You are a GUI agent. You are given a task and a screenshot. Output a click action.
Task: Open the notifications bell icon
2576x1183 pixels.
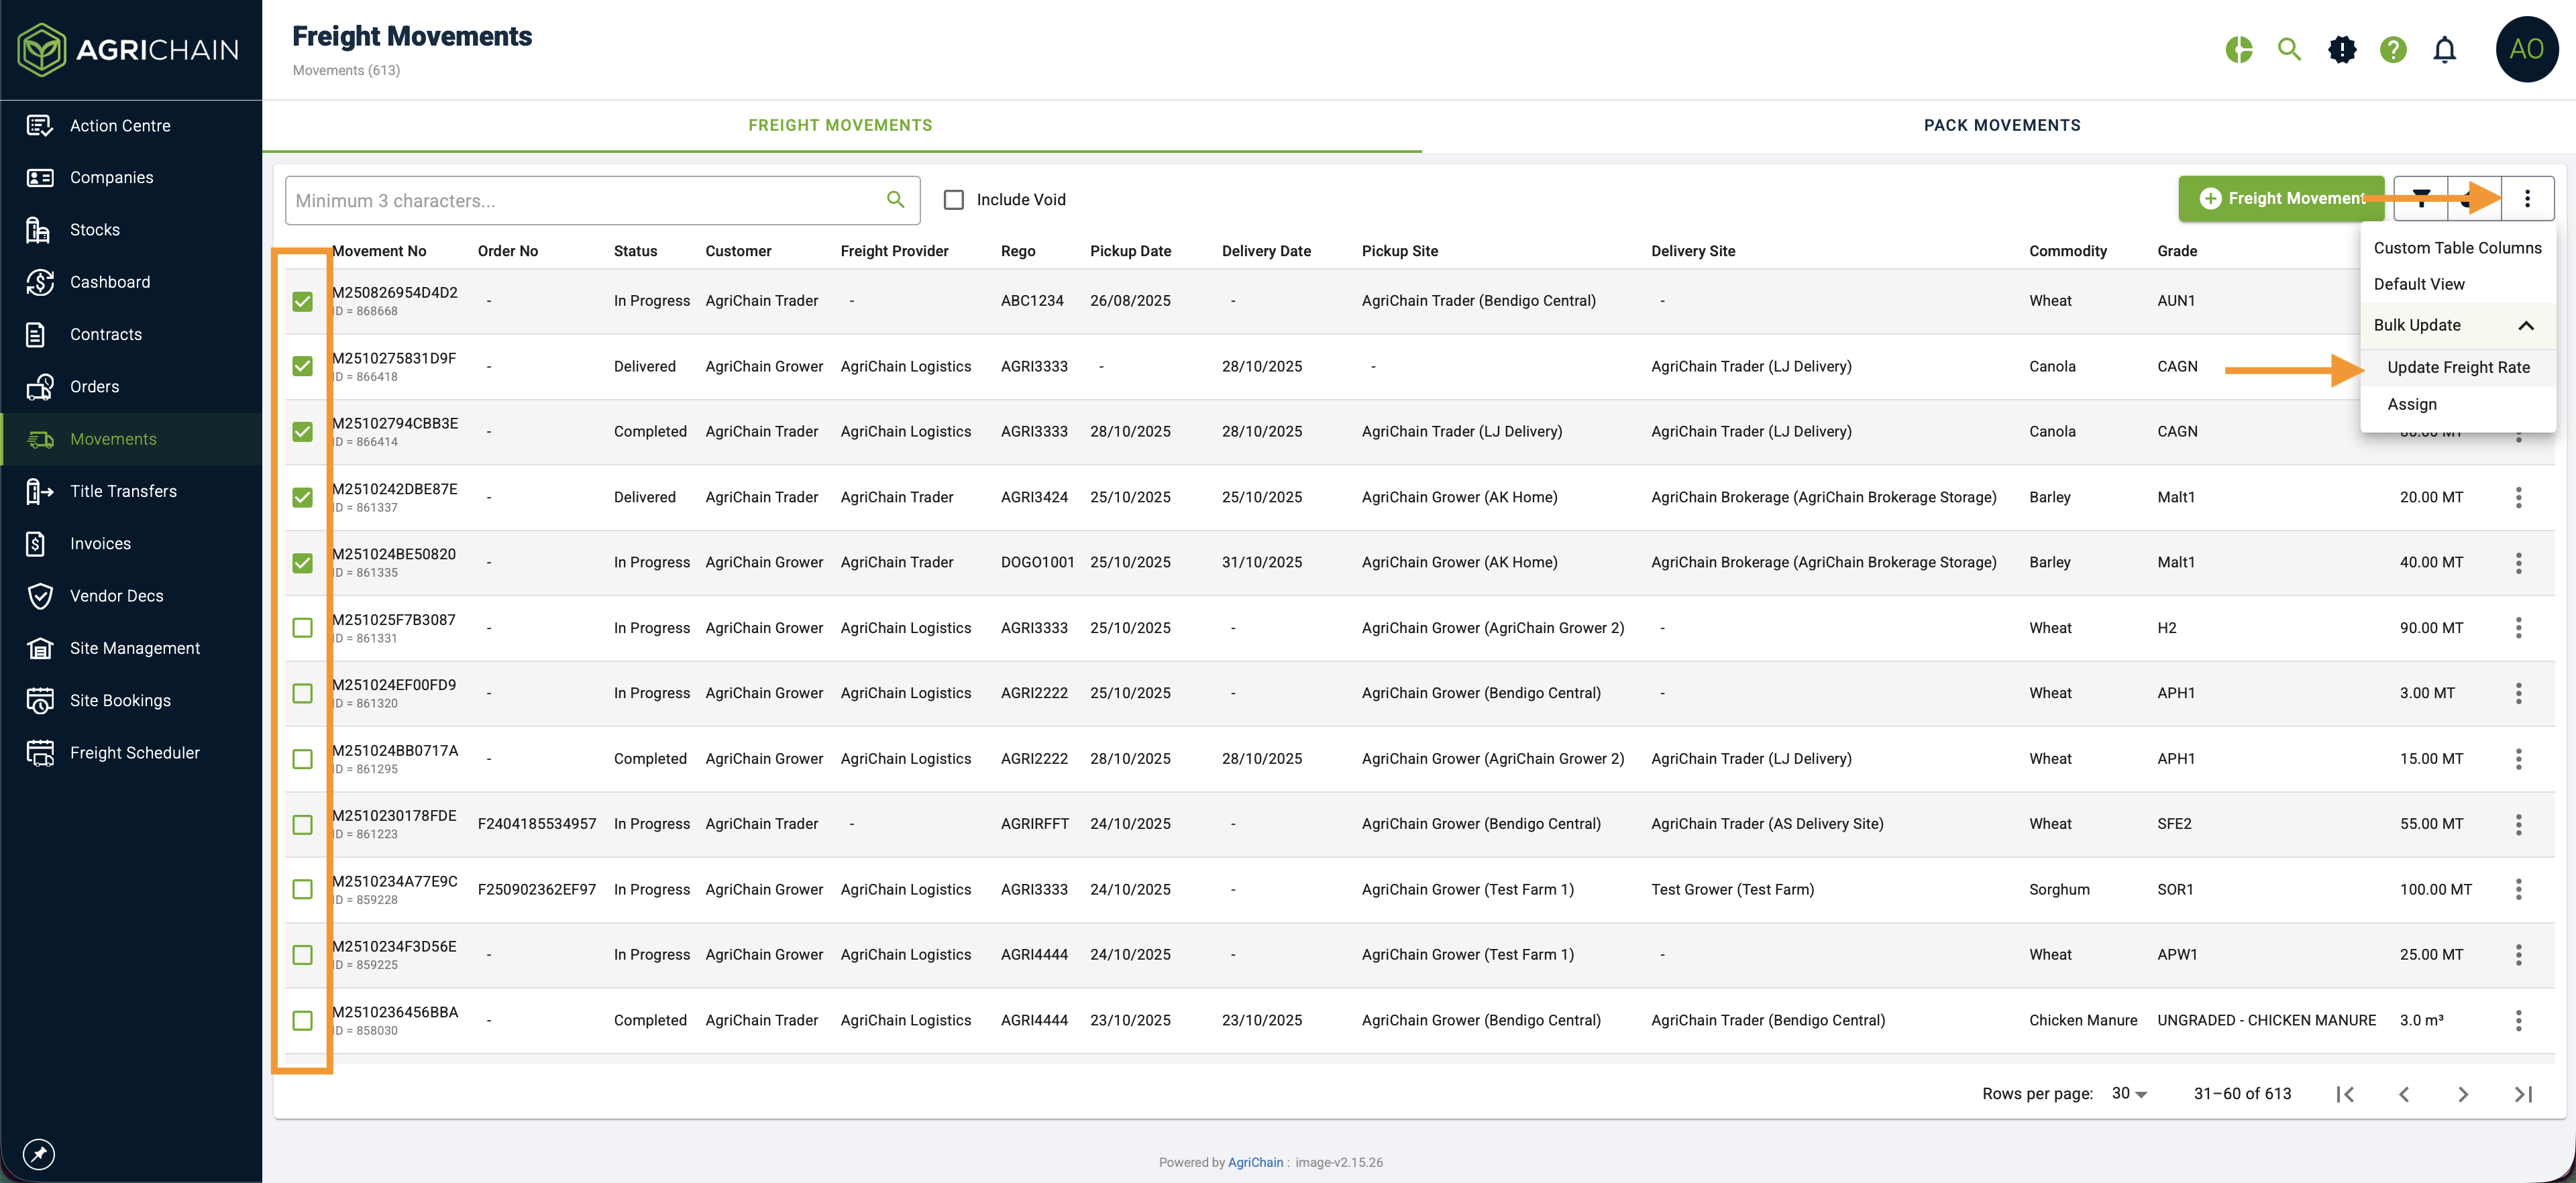coord(2444,49)
